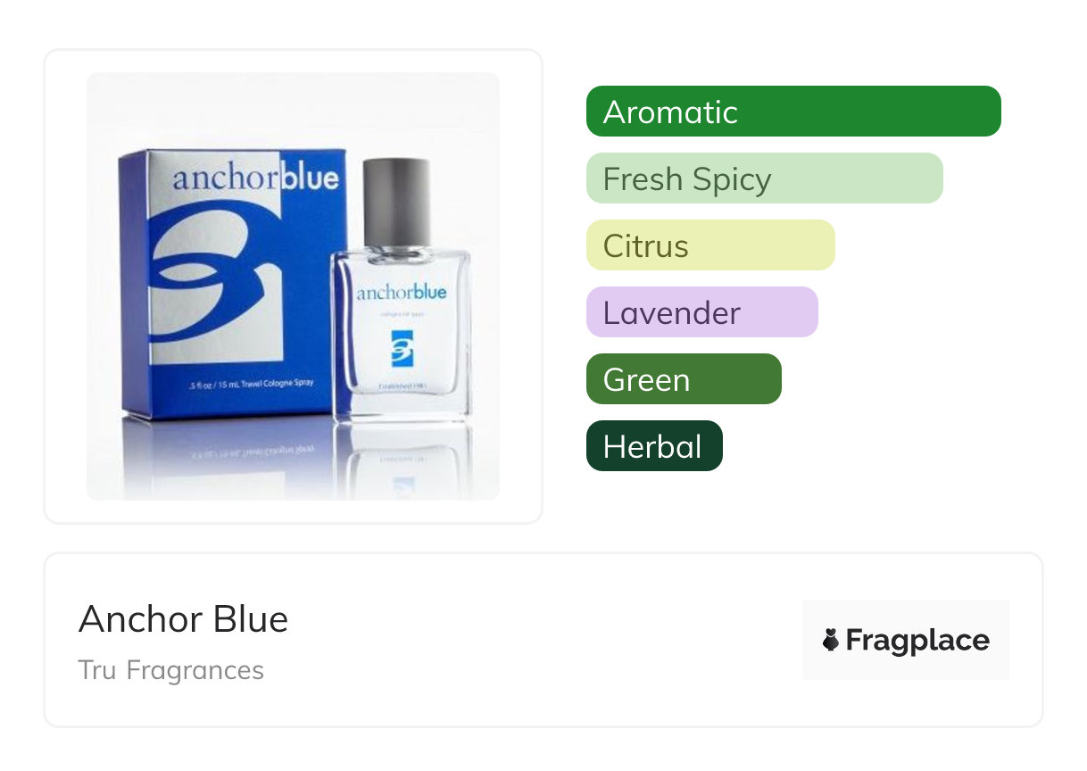1087x771 pixels.
Task: Click the Citrus accord bar
Action: (x=710, y=245)
